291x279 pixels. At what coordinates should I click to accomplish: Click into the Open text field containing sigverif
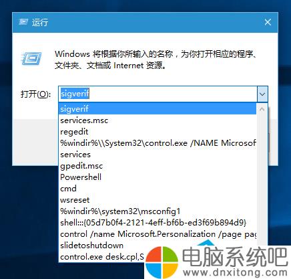point(158,94)
